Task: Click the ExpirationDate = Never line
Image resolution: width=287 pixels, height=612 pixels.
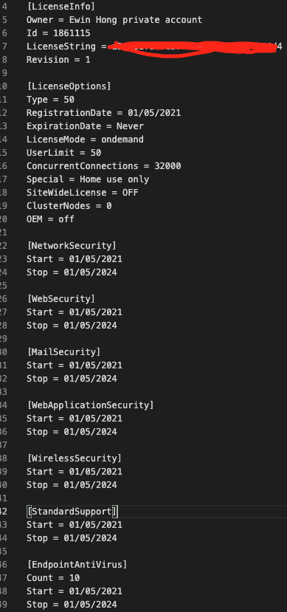Action: (85, 126)
